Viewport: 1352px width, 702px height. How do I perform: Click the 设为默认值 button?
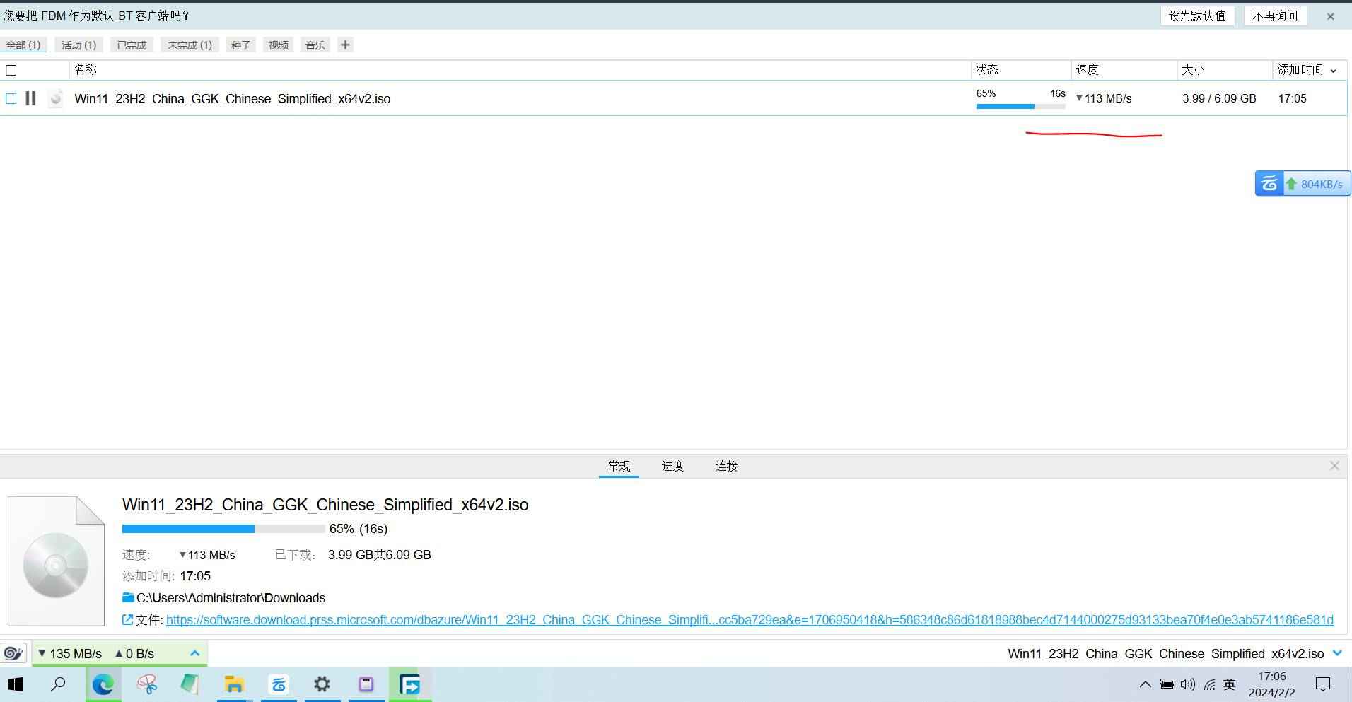1196,16
